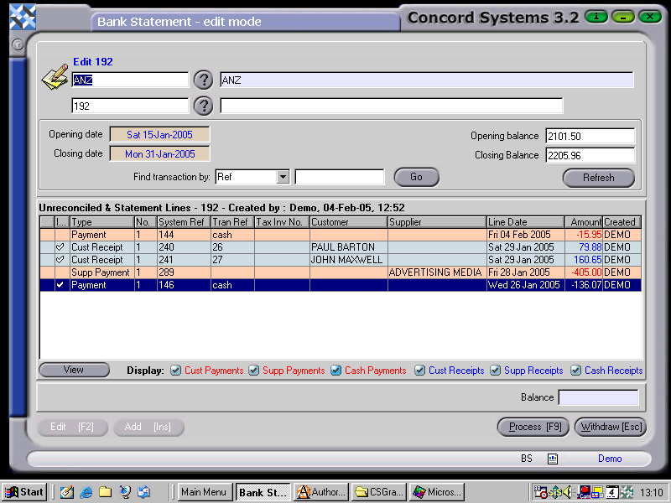This screenshot has height=503, width=671.
Task: Open the Find transaction by dropdown
Action: tap(283, 177)
